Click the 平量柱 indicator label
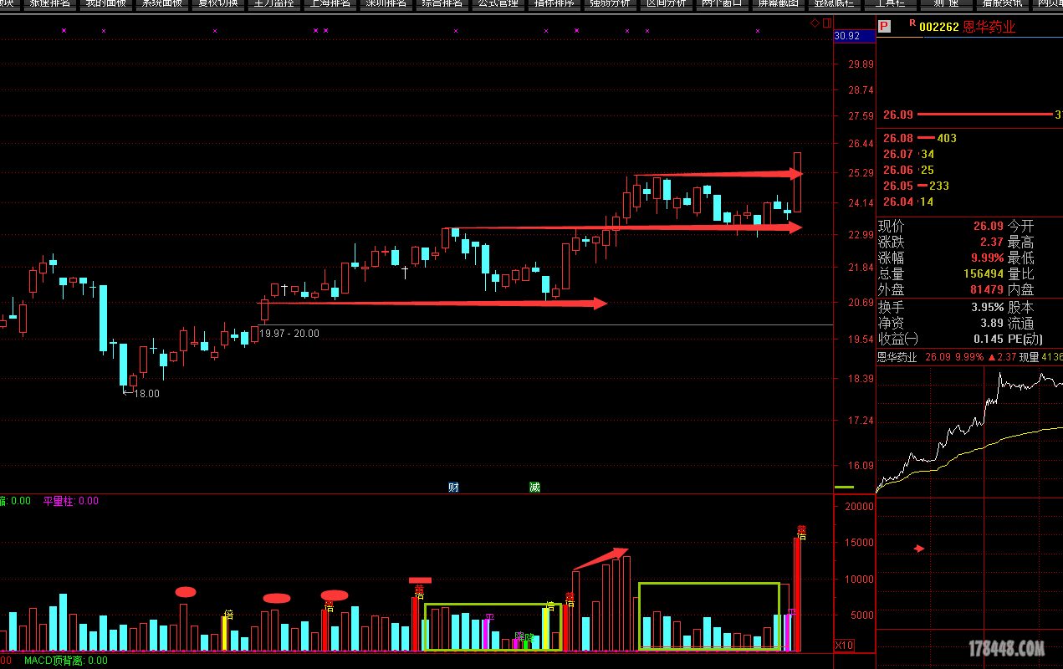 (x=59, y=501)
